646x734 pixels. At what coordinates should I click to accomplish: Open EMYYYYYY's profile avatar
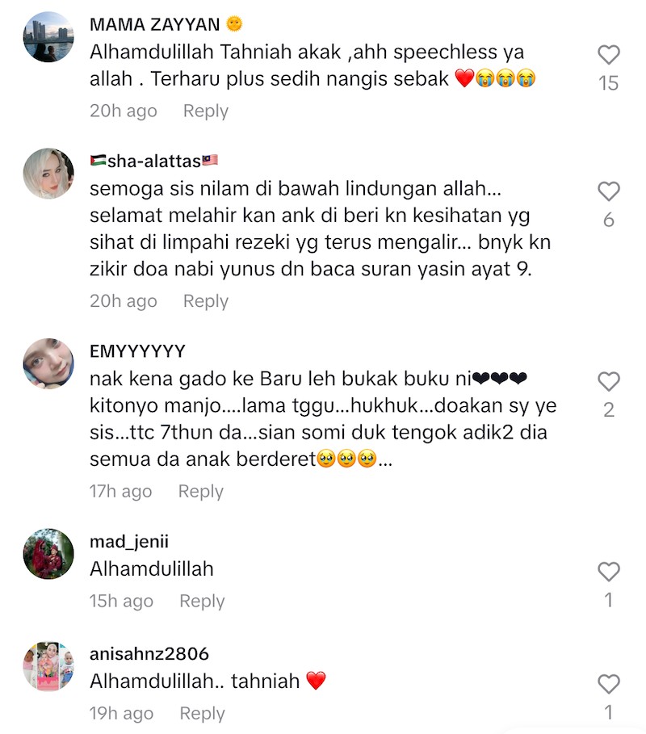[x=48, y=363]
